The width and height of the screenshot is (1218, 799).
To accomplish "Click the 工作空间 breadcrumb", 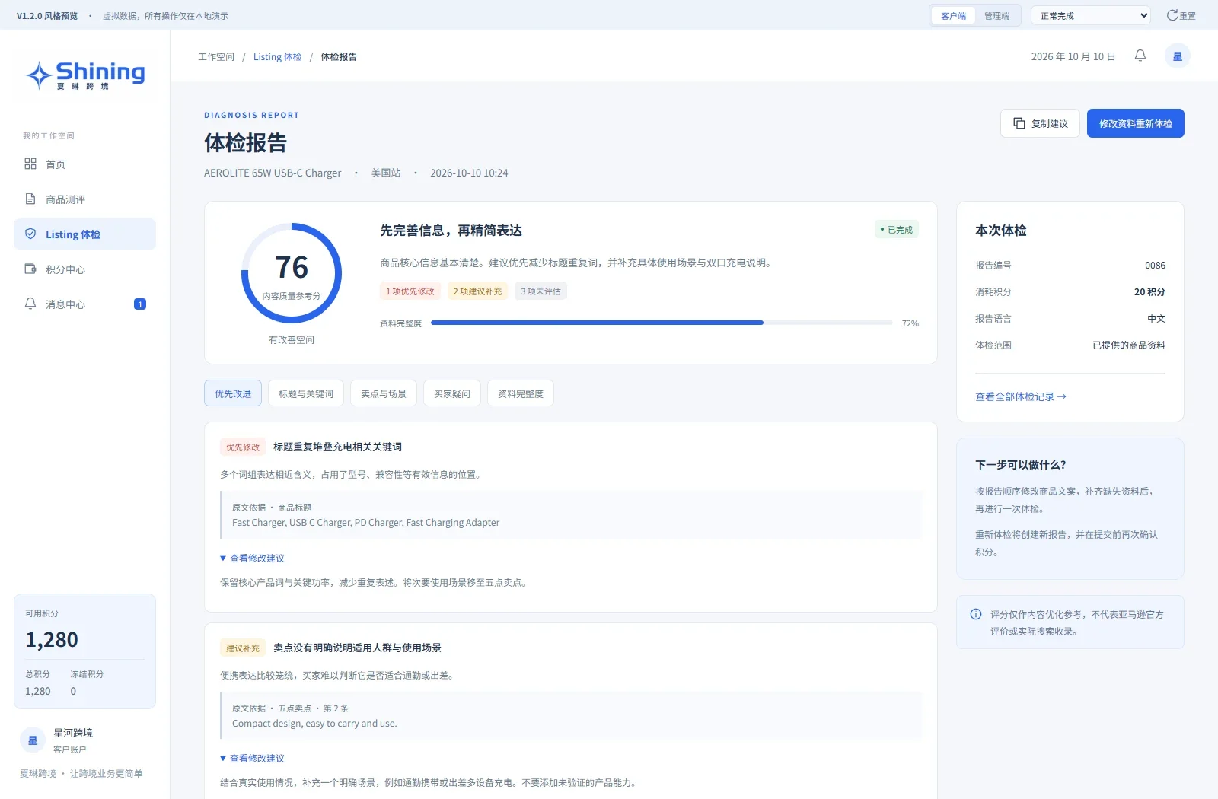I will point(216,56).
